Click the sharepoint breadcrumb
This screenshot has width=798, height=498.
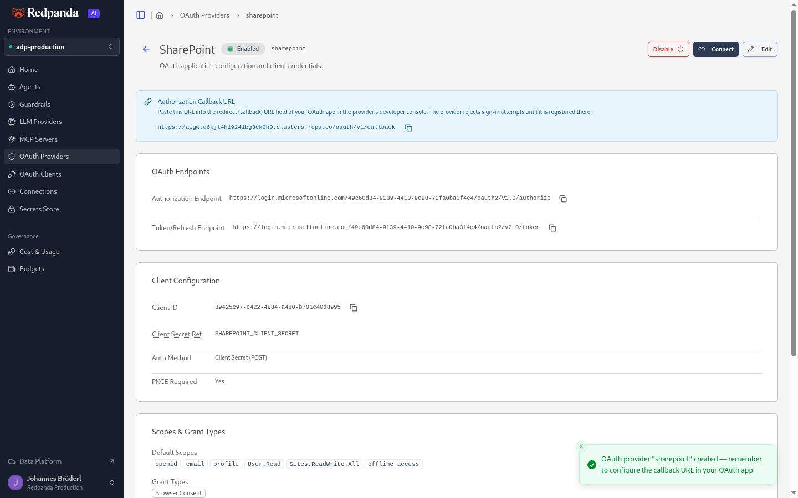[x=262, y=15]
